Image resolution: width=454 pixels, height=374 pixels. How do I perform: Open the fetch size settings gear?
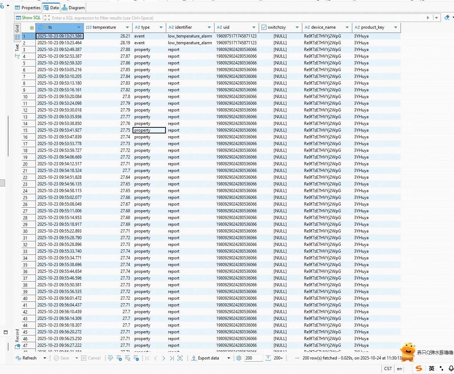[x=239, y=358]
